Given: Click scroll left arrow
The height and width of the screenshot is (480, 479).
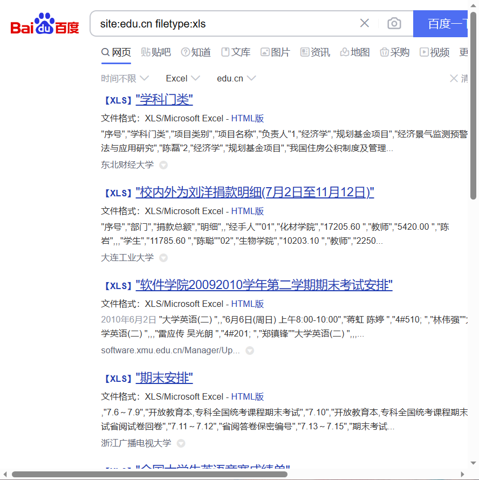Looking at the screenshot, I should coord(5,475).
